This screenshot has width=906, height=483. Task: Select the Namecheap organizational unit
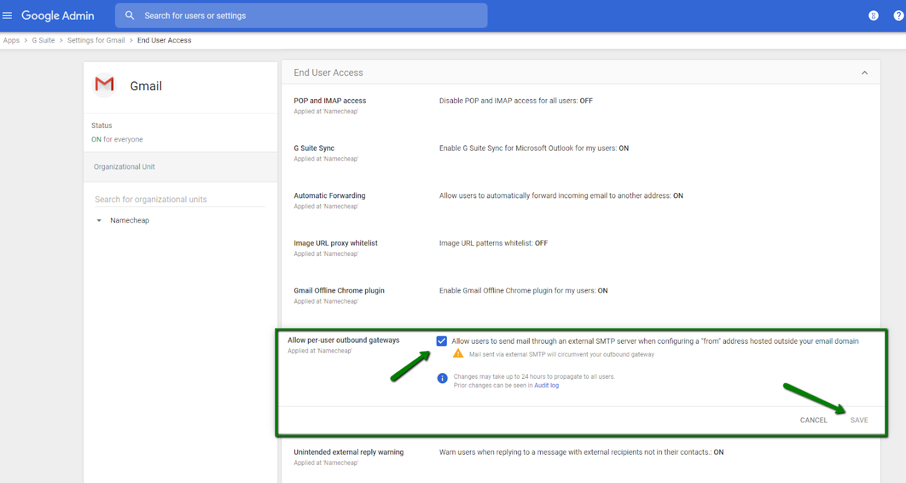tap(130, 220)
